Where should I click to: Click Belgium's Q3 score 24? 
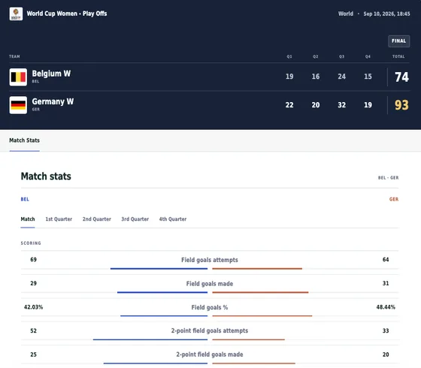(x=342, y=77)
